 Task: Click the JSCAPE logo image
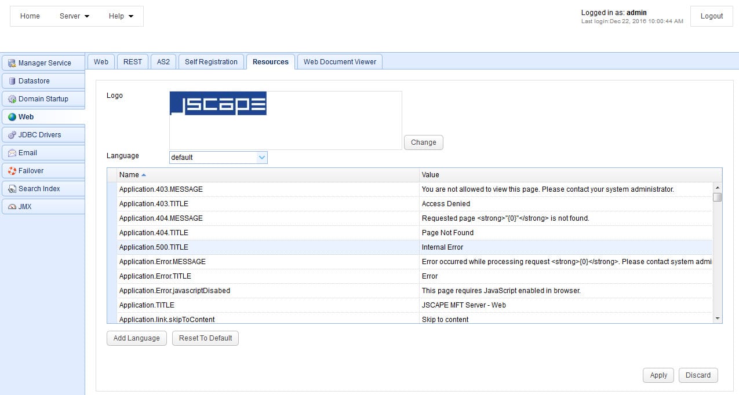tap(218, 103)
